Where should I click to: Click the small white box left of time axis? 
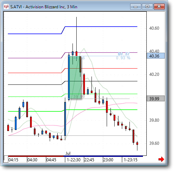(6, 159)
